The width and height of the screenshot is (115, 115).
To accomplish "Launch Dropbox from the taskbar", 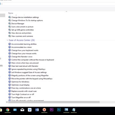I will (x=30, y=110).
